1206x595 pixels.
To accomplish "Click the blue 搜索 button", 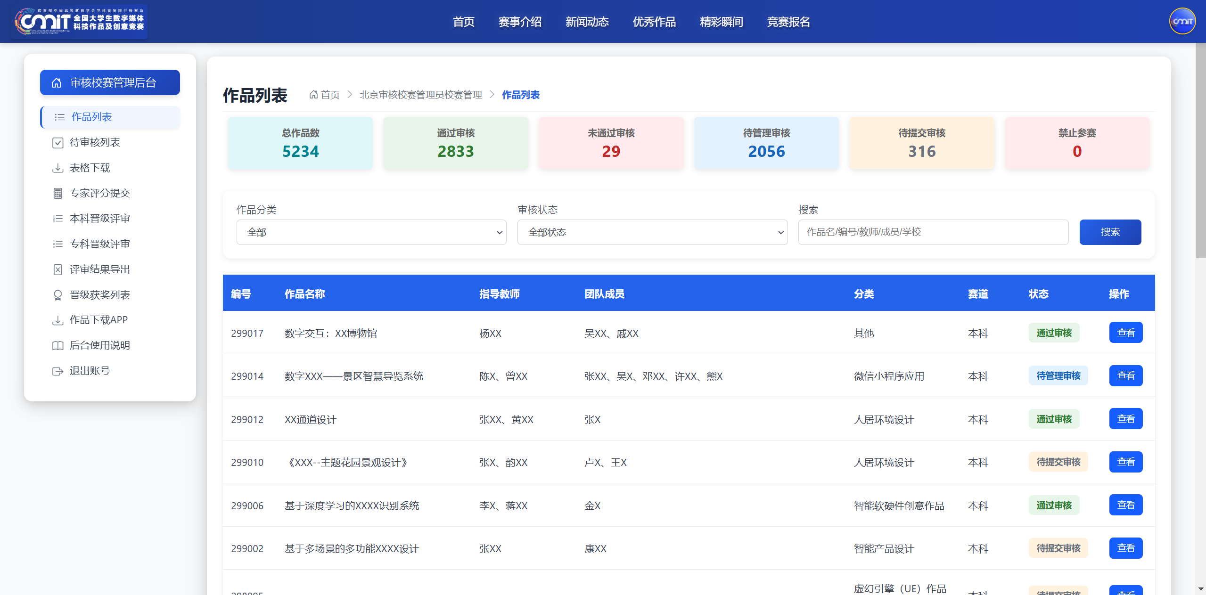I will click(x=1110, y=232).
